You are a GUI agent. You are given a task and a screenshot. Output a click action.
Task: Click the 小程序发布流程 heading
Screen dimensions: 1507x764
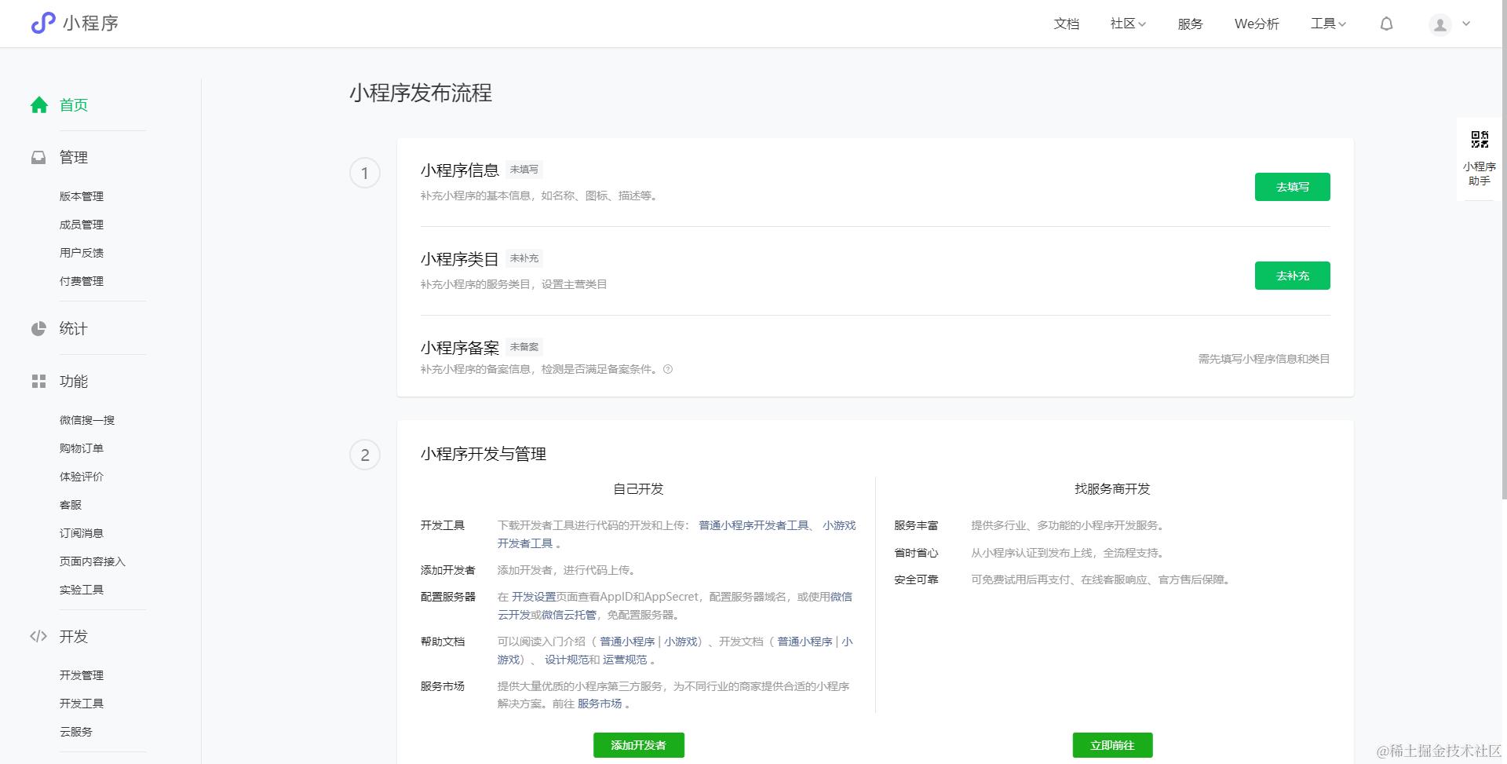pyautogui.click(x=421, y=93)
